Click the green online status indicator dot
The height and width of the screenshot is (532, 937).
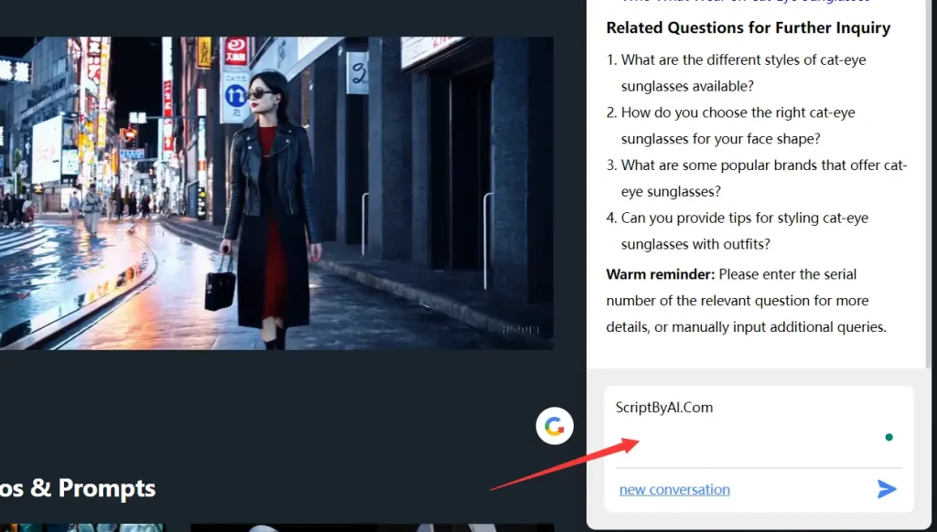click(889, 437)
